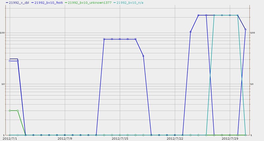Select the peak data point on the 2012/7/29 gridline

[230, 15]
